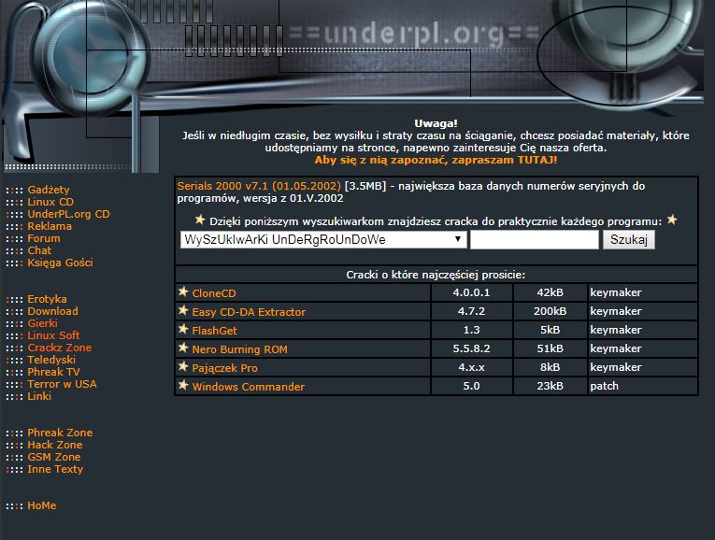Click keymaker cell in CloneCD row
The image size is (715, 540).
(642, 292)
